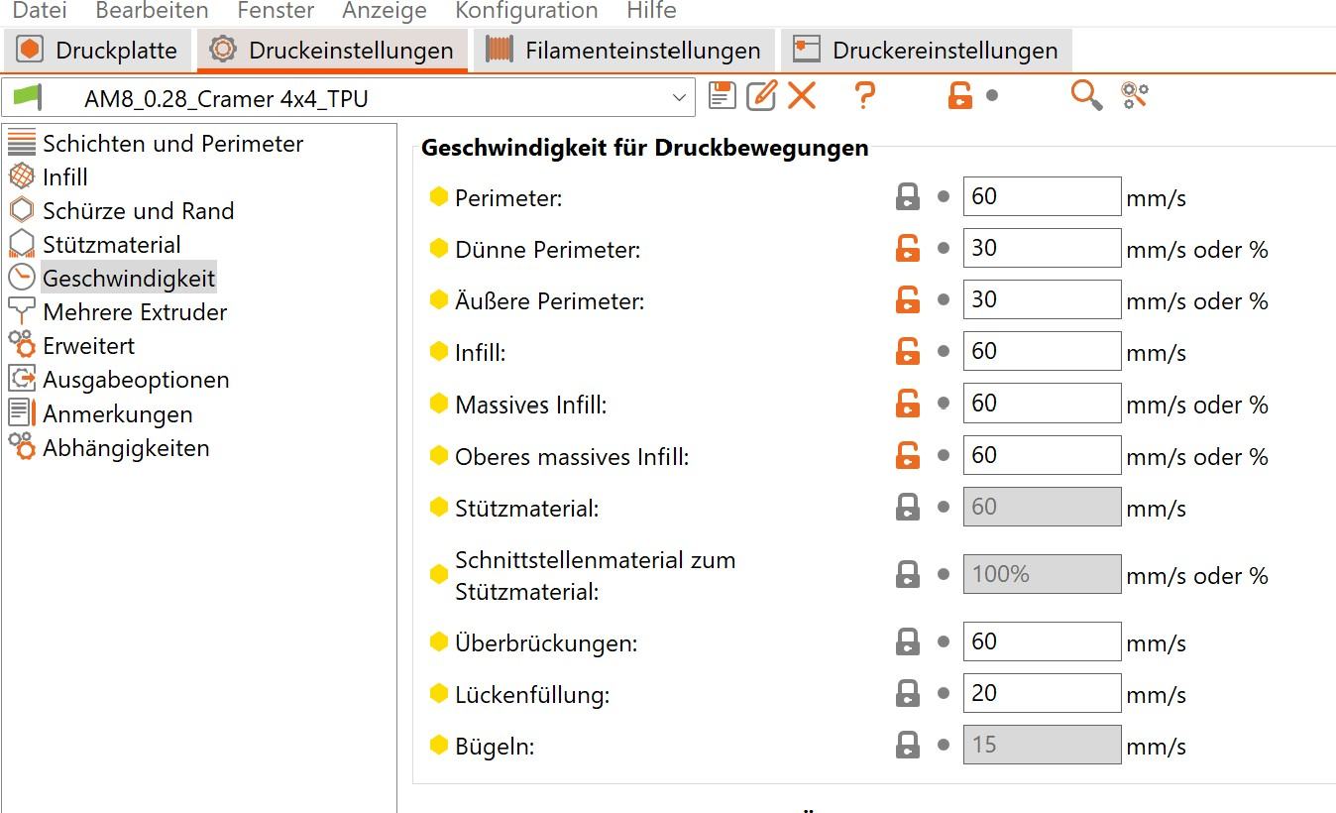Open settings search with magnifying glass icon
Image resolution: width=1336 pixels, height=813 pixels.
pos(1086,96)
